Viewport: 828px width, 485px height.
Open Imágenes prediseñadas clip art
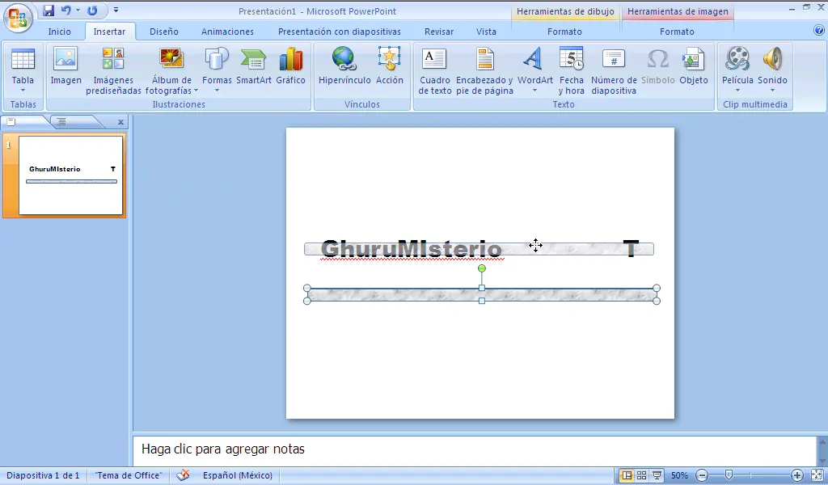(x=113, y=70)
